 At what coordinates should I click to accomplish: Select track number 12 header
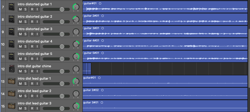coord(3,69)
